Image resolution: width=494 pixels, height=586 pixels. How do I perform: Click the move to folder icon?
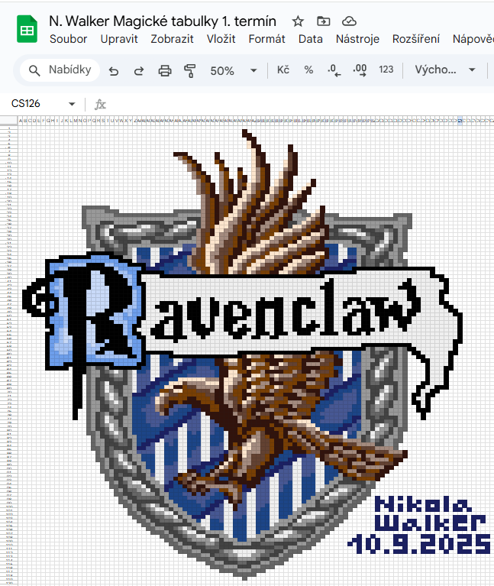(x=324, y=21)
